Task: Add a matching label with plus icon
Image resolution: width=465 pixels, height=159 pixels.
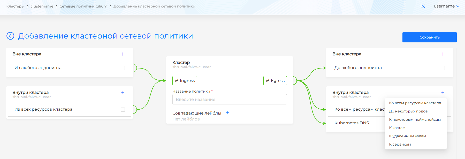Action: click(x=227, y=113)
